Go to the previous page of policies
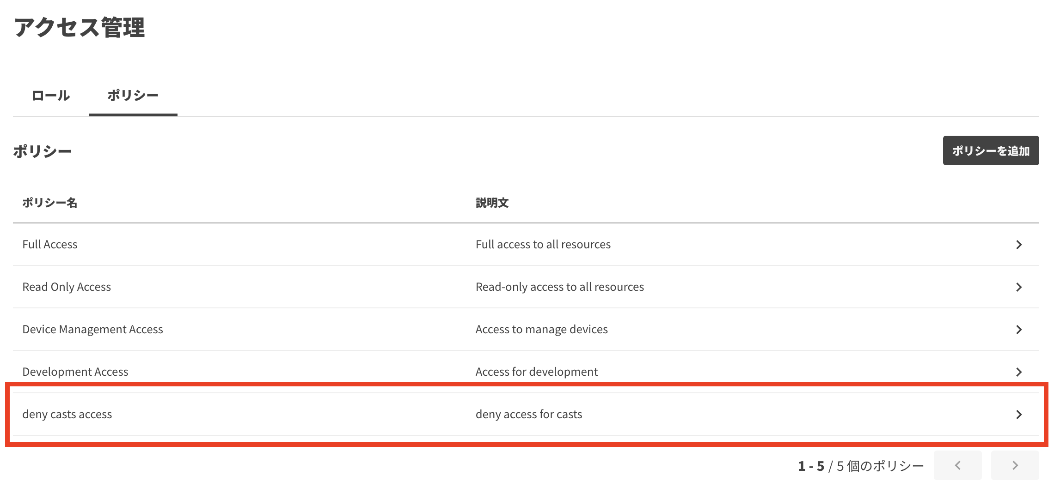1054x493 pixels. pos(957,465)
